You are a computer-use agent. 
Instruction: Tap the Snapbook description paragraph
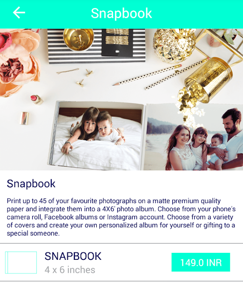click(x=121, y=217)
